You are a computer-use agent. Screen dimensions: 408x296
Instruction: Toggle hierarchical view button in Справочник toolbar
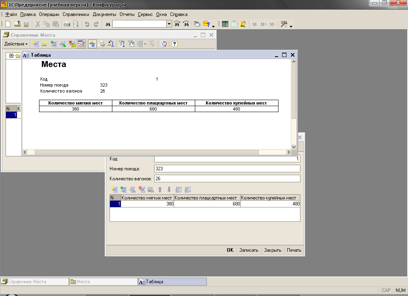click(92, 44)
